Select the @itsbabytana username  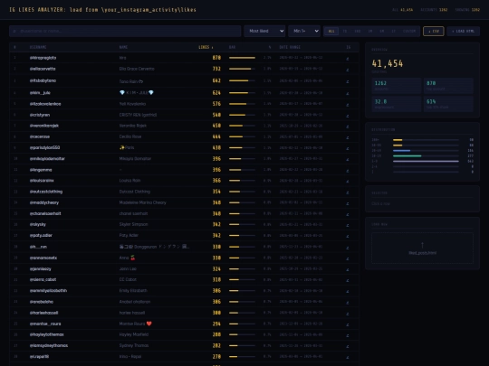(43, 80)
